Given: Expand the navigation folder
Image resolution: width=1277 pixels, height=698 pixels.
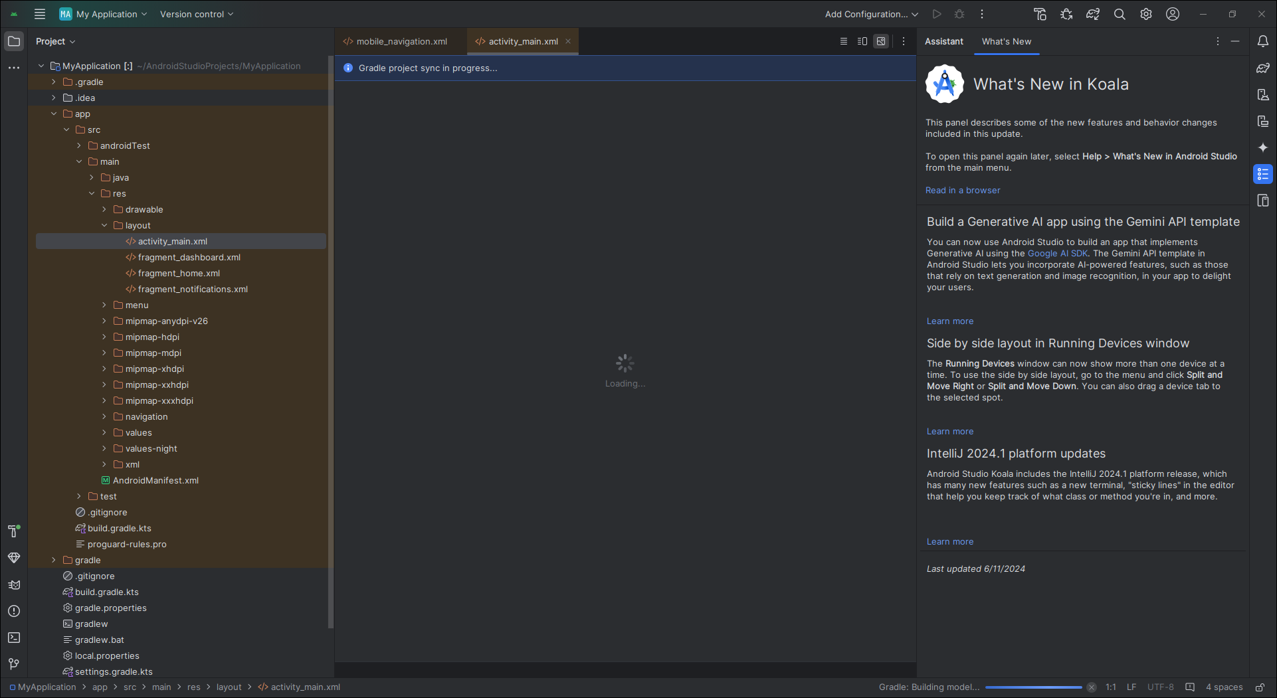Looking at the screenshot, I should point(104,416).
